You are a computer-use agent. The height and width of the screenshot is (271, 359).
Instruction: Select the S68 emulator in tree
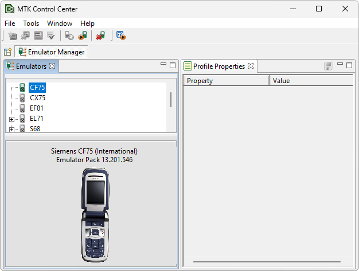coord(35,128)
